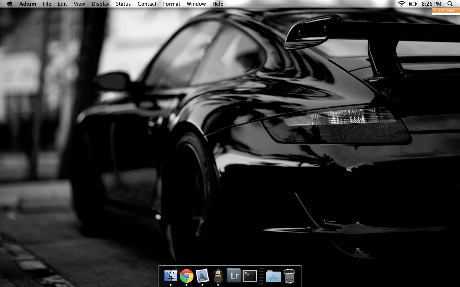Open the Apple menu

(10, 4)
